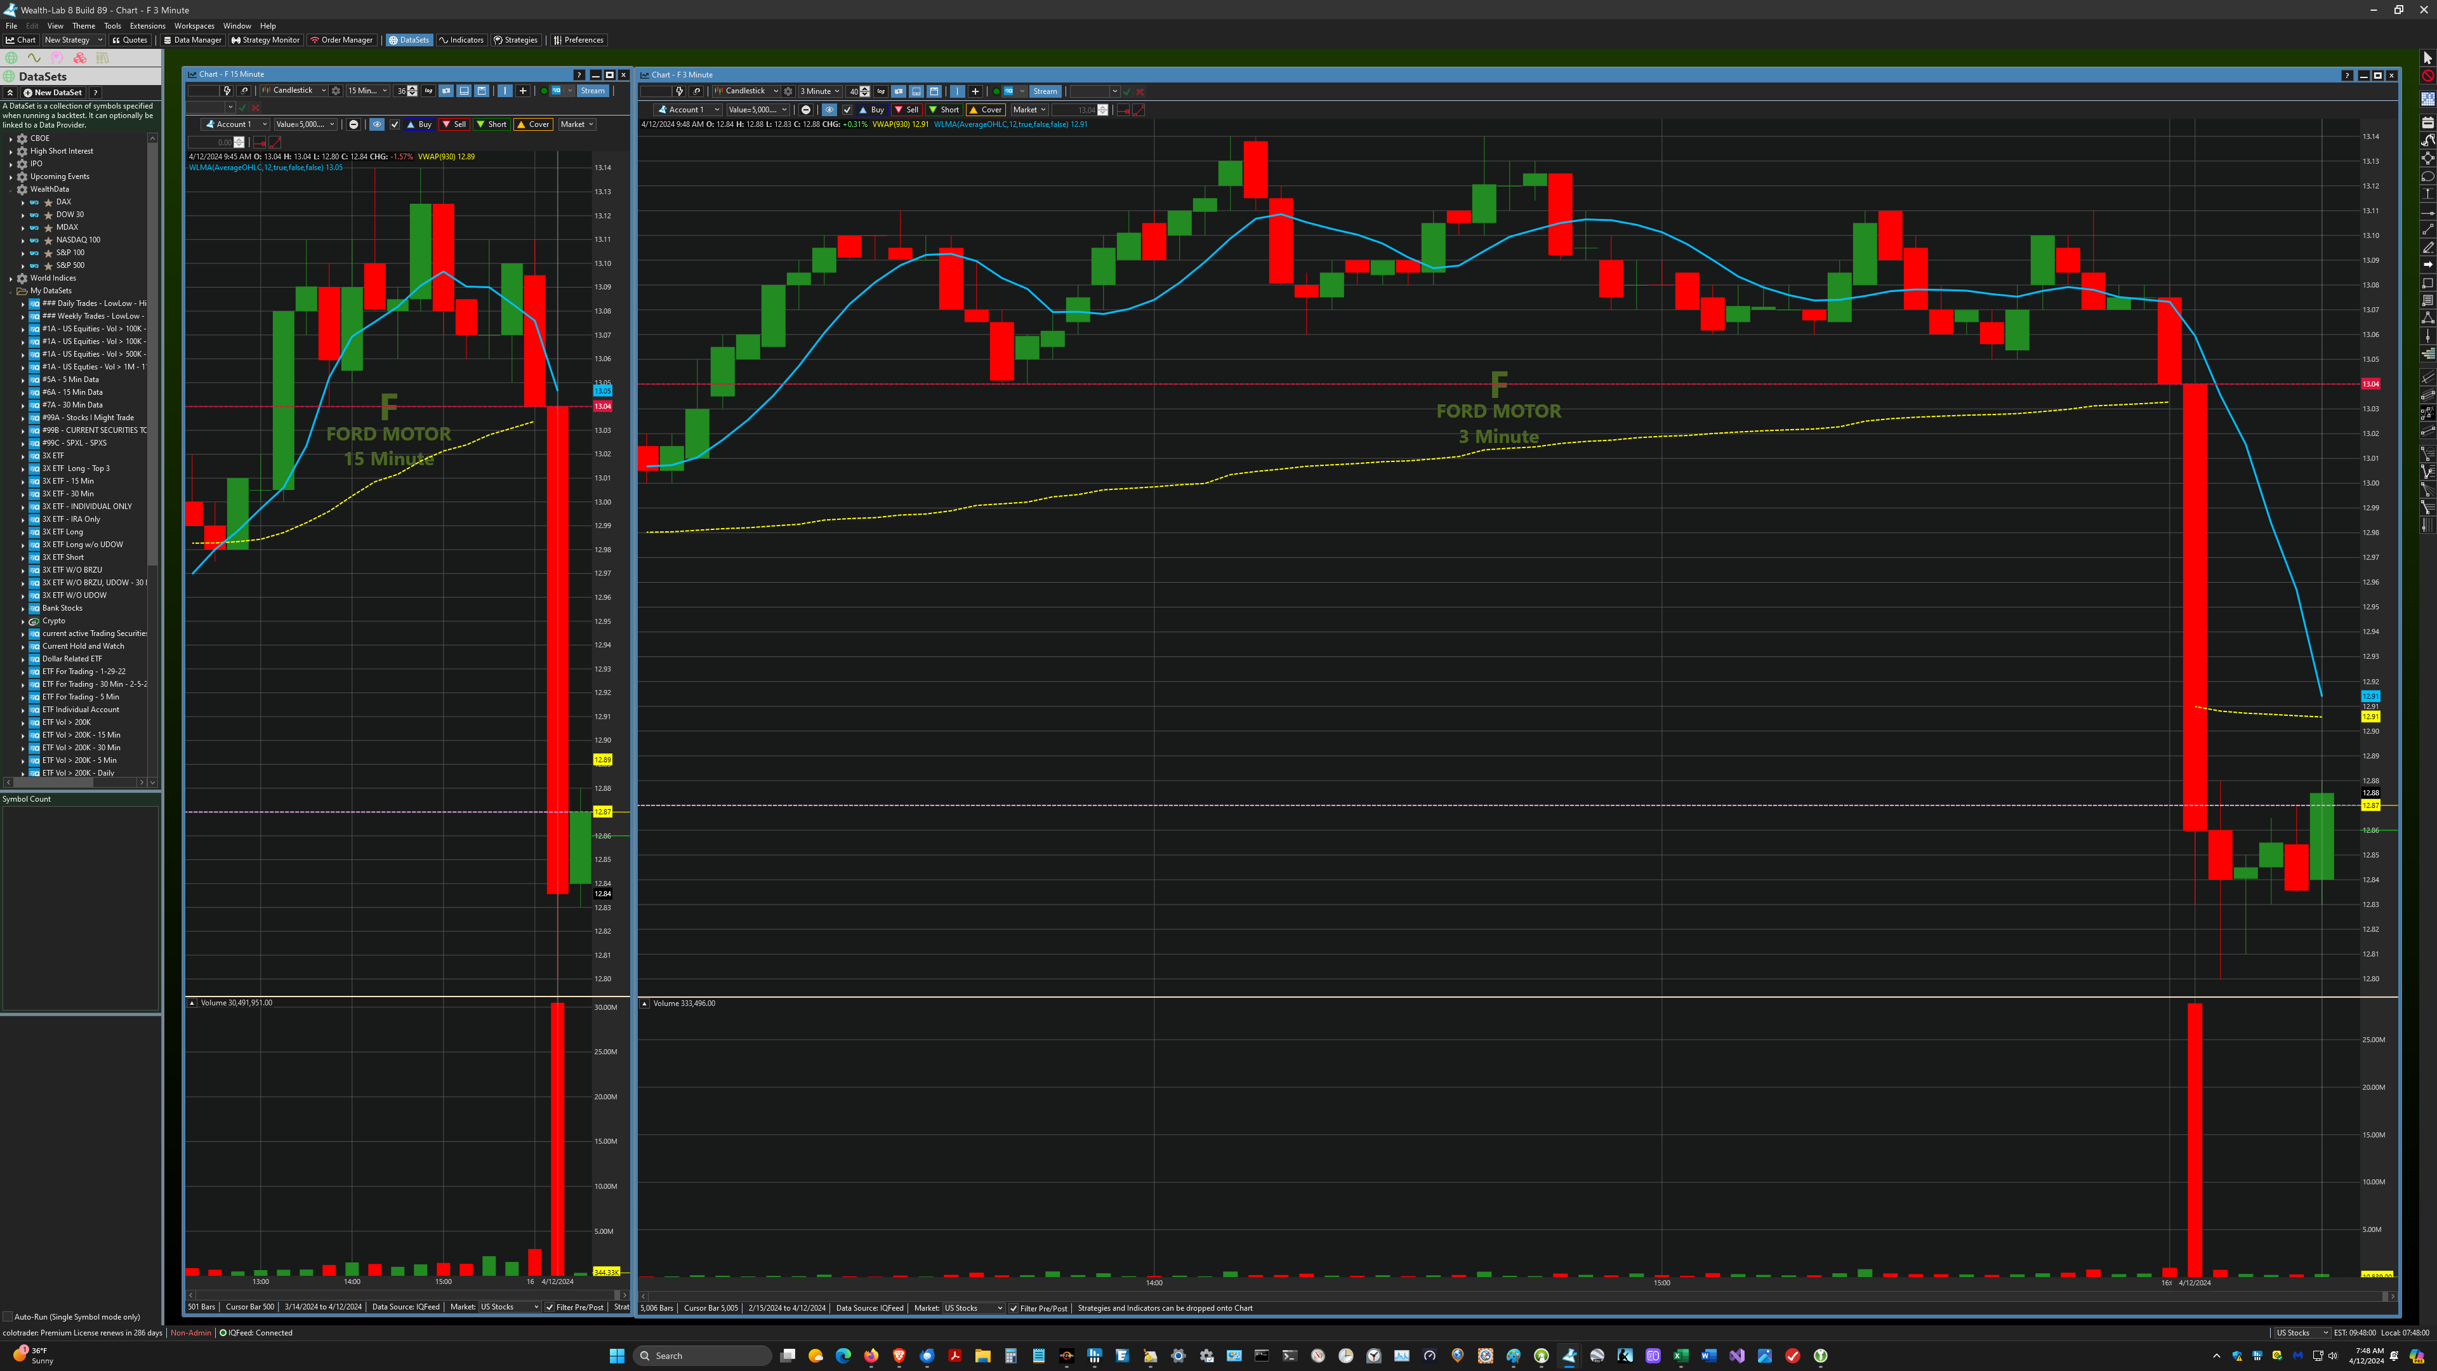Click lightning bolt icon in 15 Minute chart

(x=227, y=91)
